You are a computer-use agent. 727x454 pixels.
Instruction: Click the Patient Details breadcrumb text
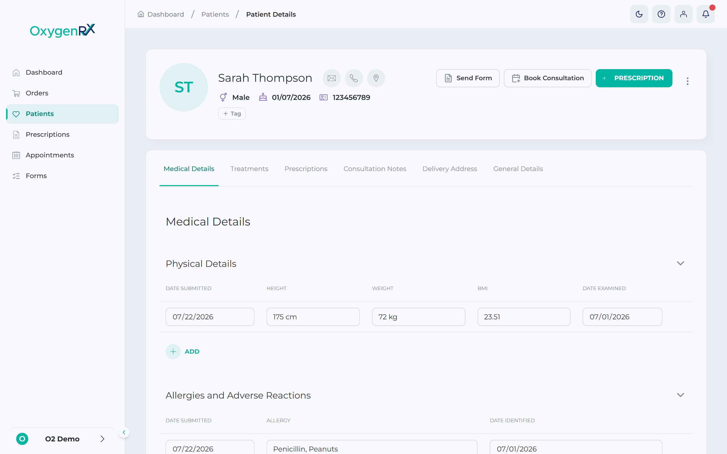271,14
